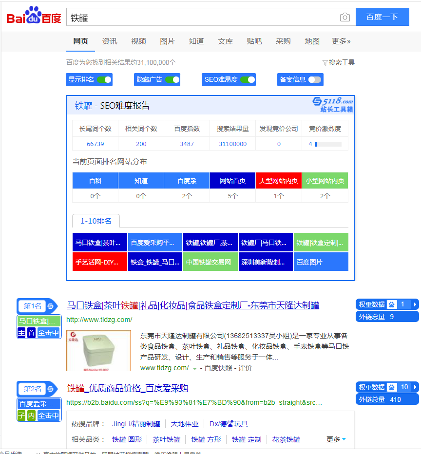This screenshot has width=421, height=454.
Task: Click 铁盒_铁罐_马口... ranking tile
Action: [155, 262]
